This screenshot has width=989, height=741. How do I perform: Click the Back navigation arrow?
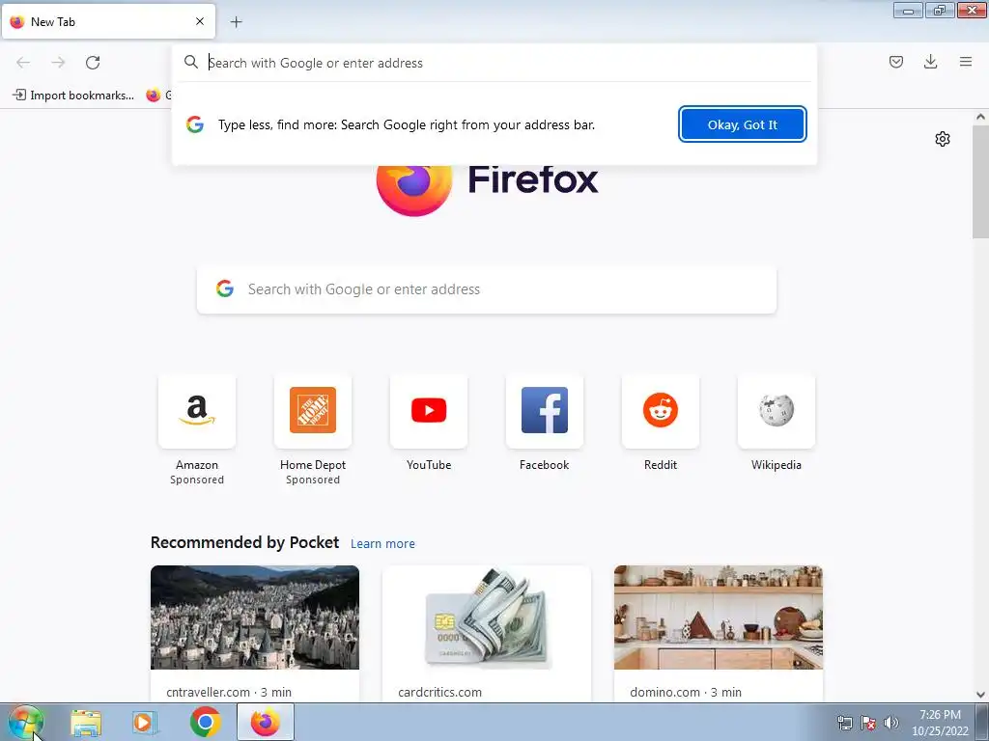[x=23, y=63]
